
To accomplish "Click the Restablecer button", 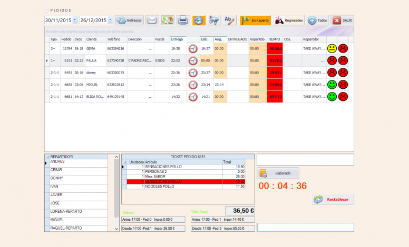I will (333, 199).
